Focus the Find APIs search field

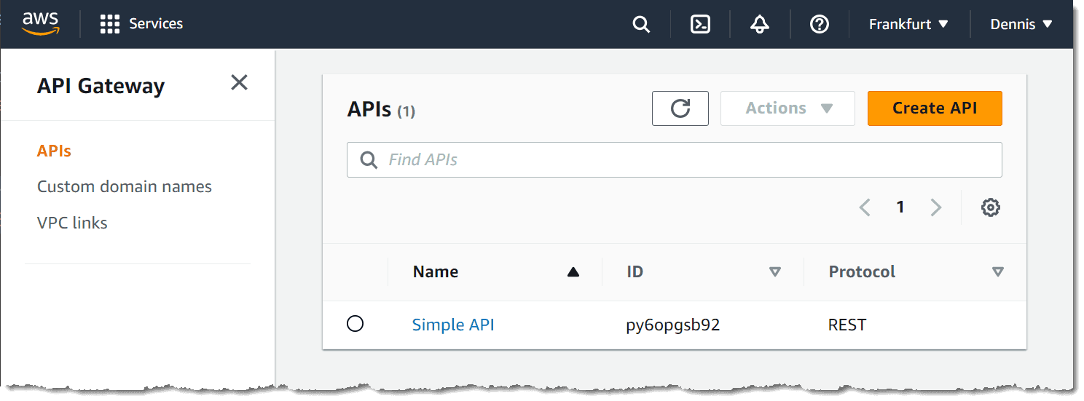(x=675, y=159)
